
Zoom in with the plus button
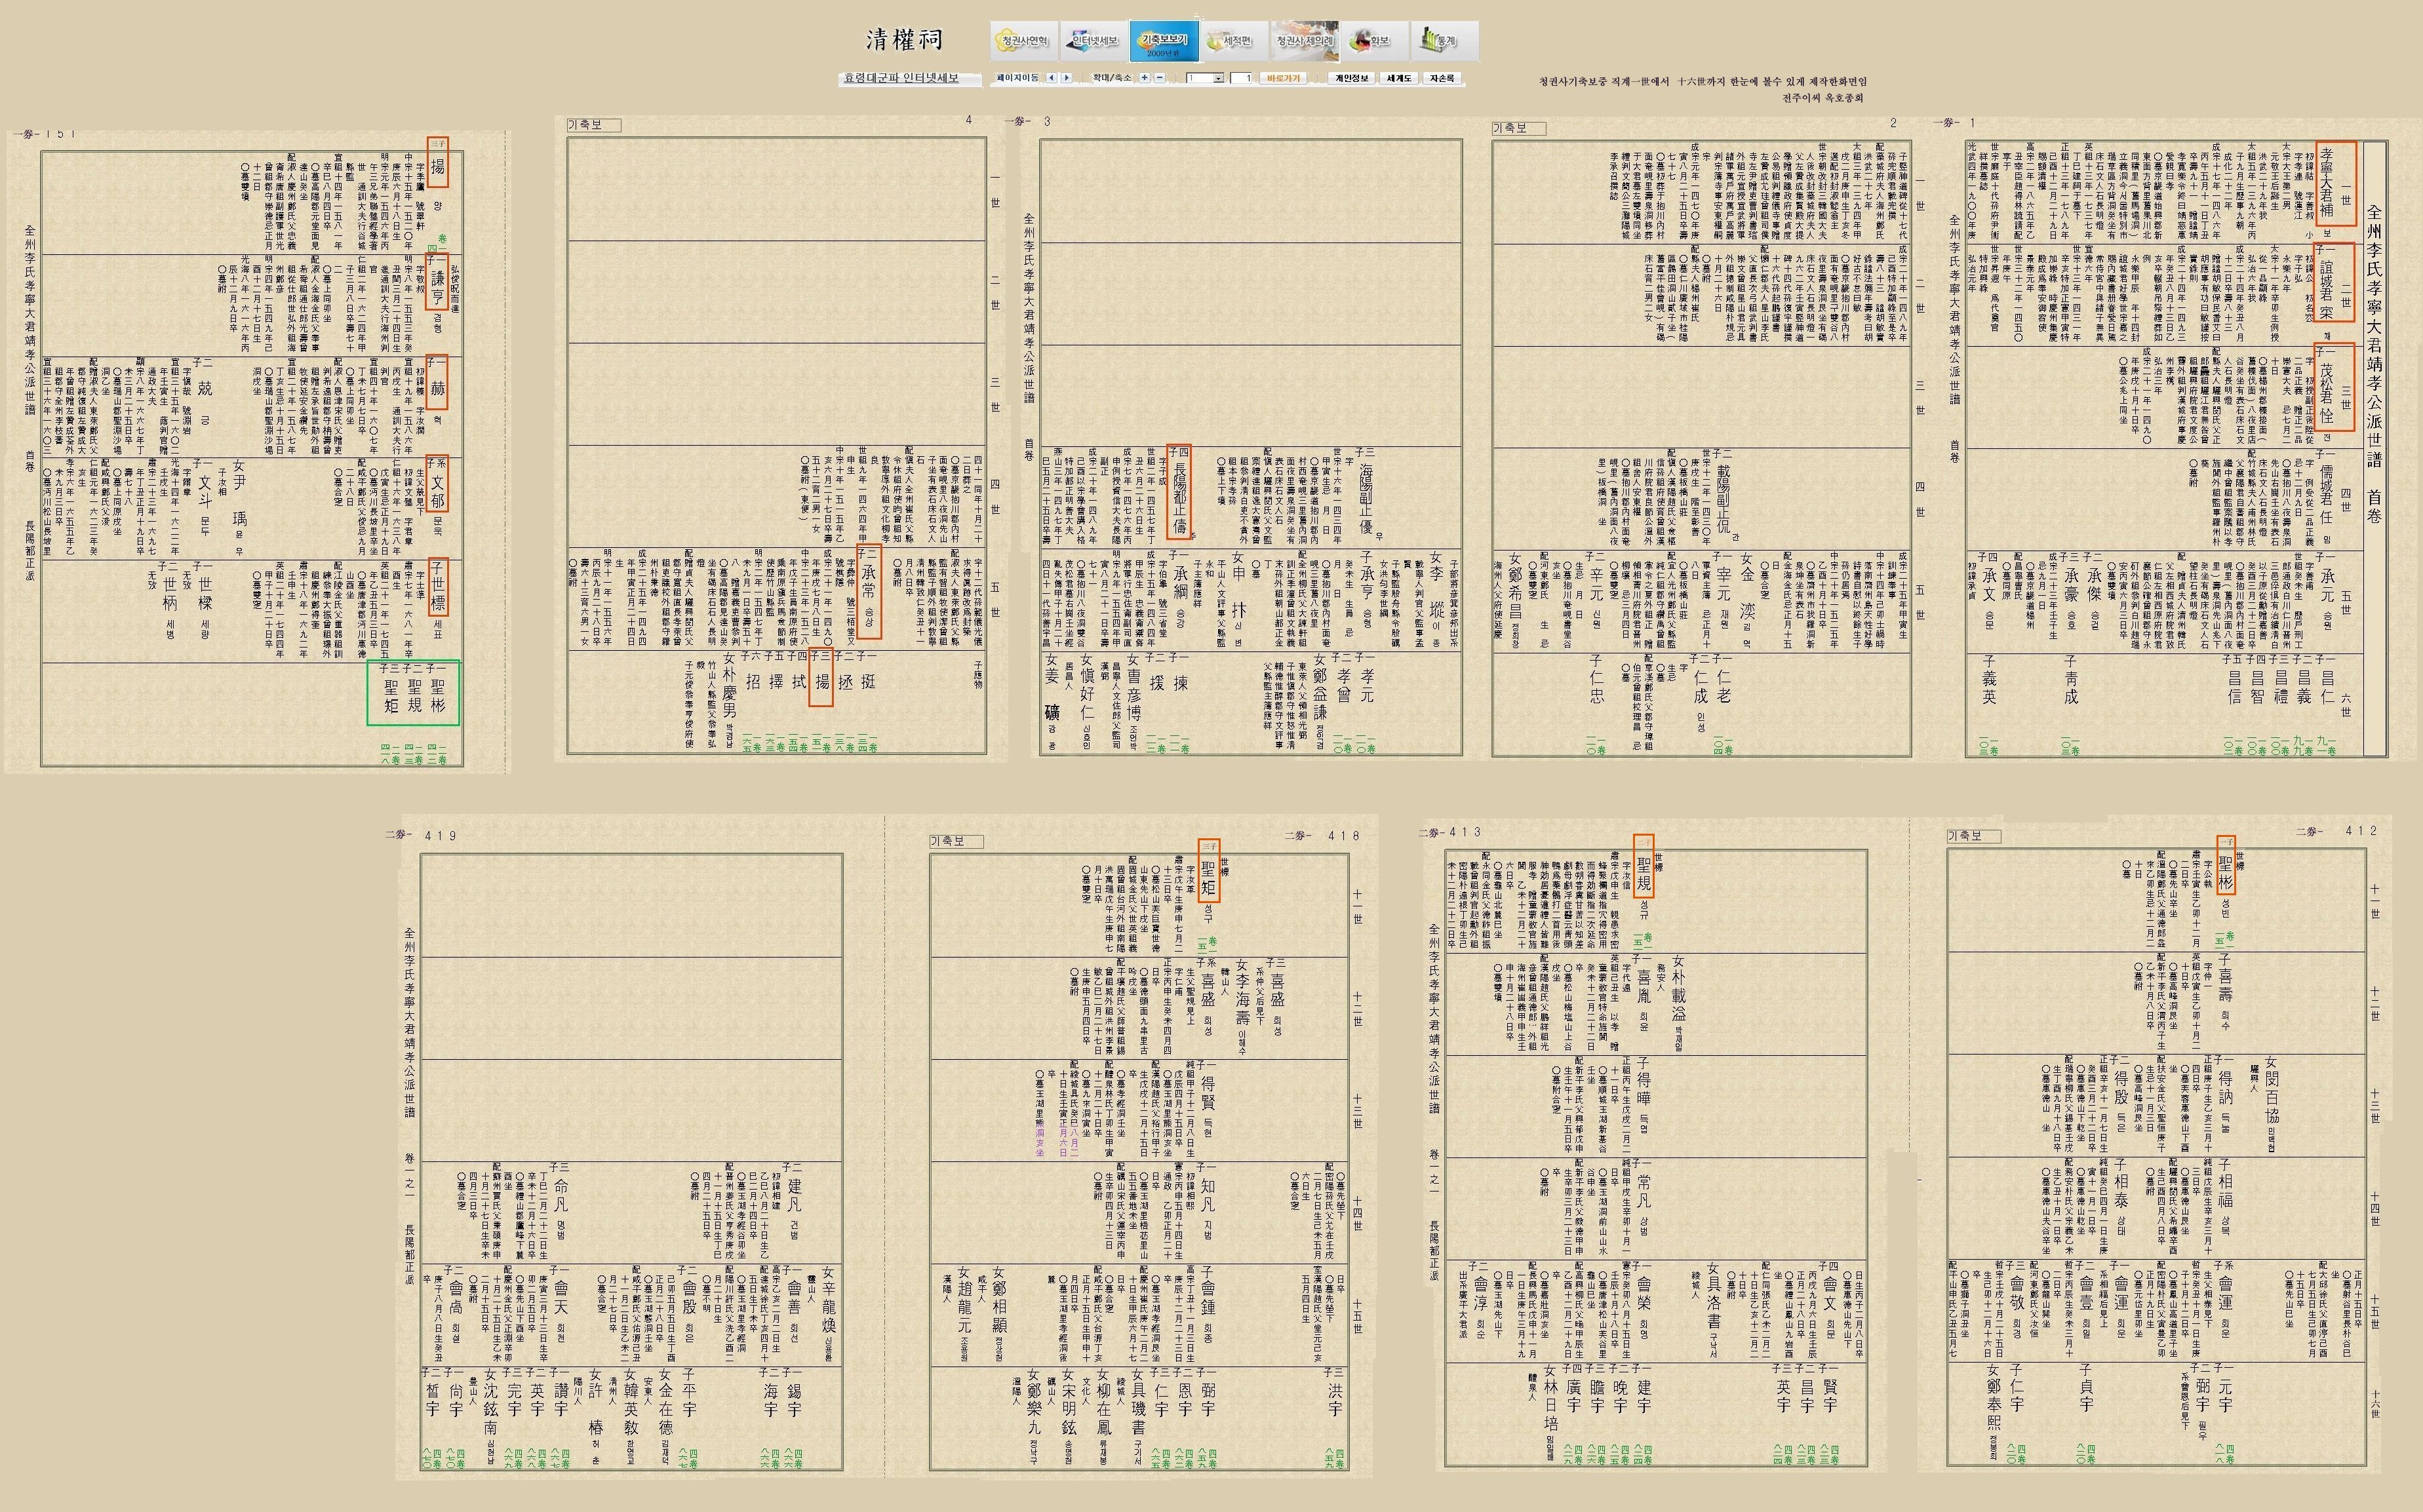(x=1145, y=78)
